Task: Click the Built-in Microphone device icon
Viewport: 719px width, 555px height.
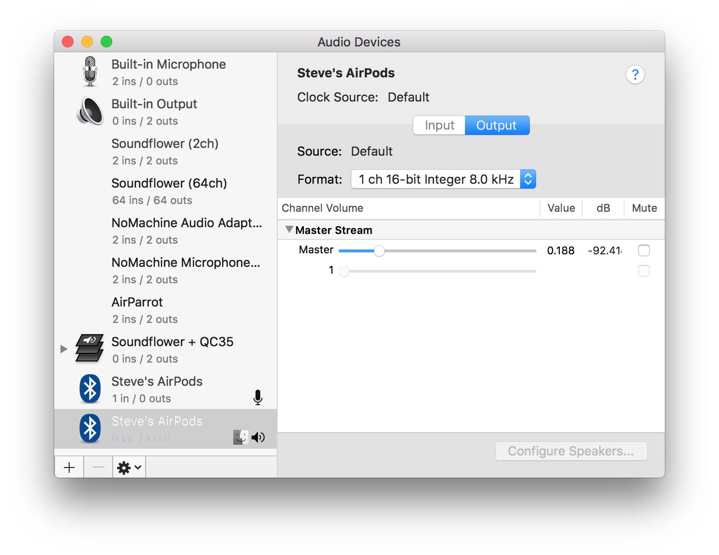Action: [x=90, y=72]
